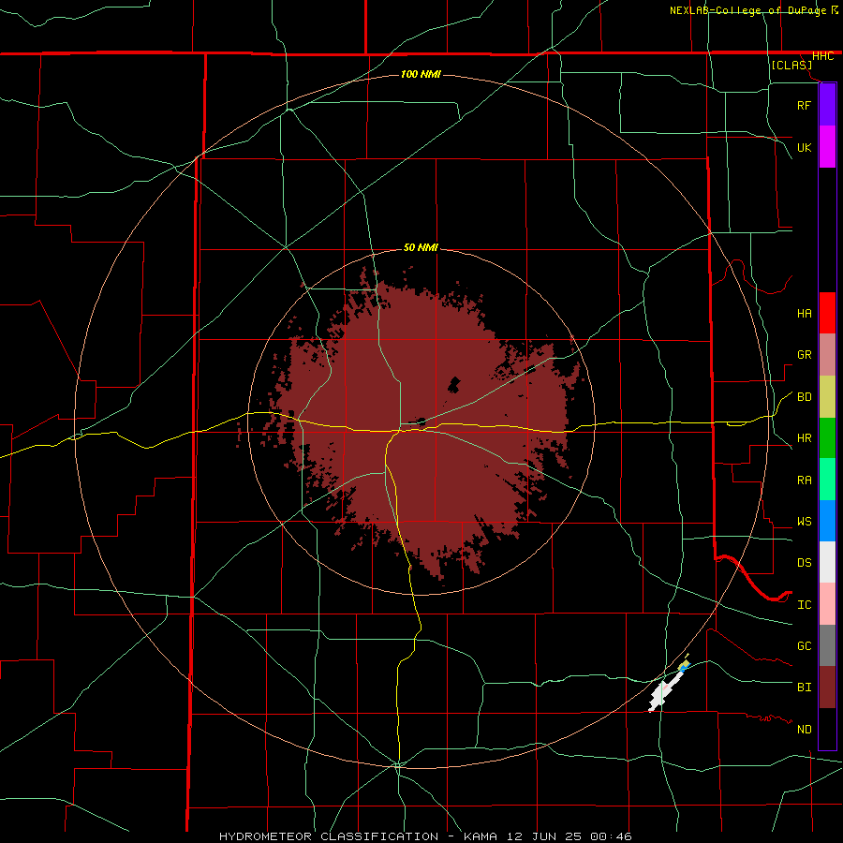Click the "HHC" product code text
Viewport: 843px width, 843px height.
(822, 55)
